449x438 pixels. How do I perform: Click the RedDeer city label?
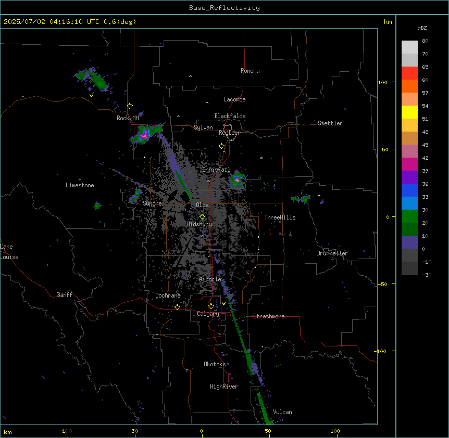229,133
